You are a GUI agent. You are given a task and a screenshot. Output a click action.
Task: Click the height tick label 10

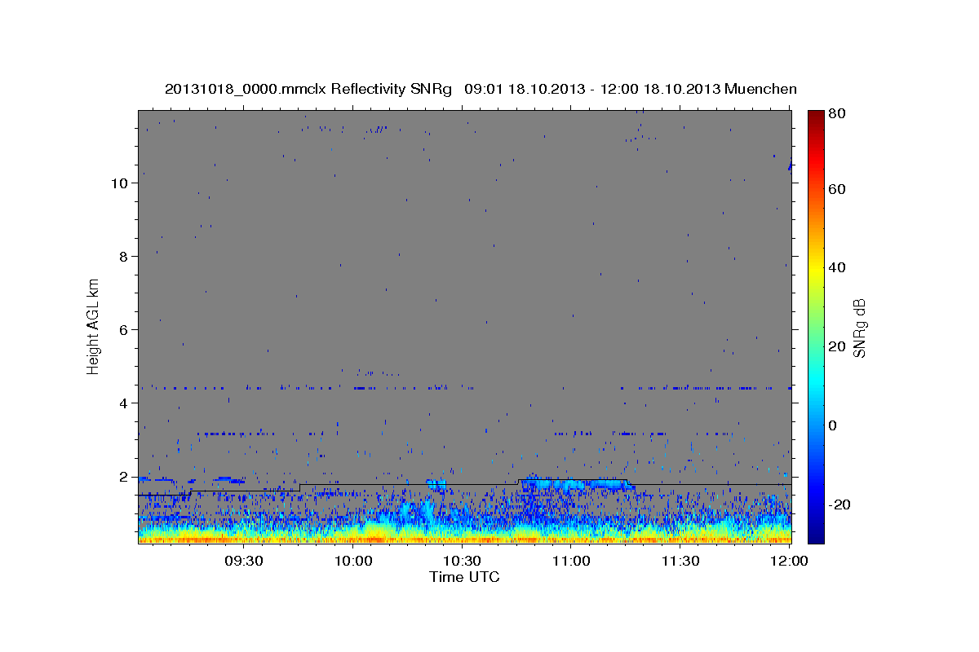(121, 183)
